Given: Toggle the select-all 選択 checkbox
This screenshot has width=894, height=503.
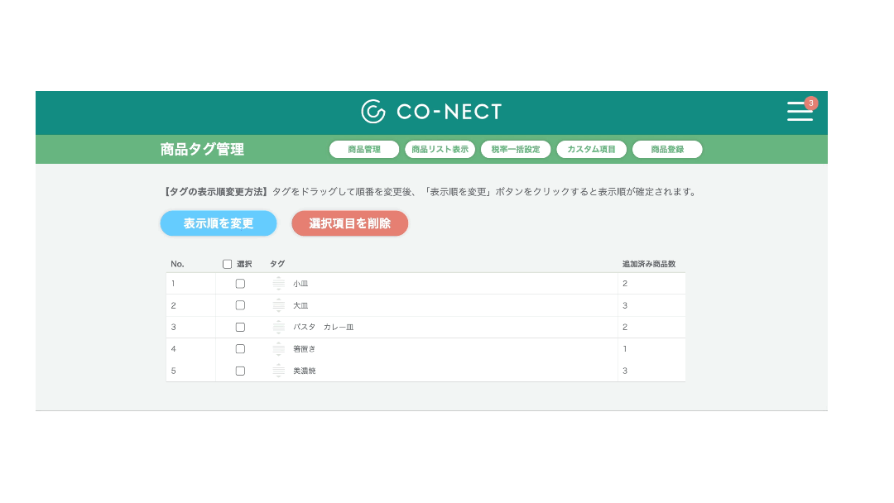Looking at the screenshot, I should point(227,264).
